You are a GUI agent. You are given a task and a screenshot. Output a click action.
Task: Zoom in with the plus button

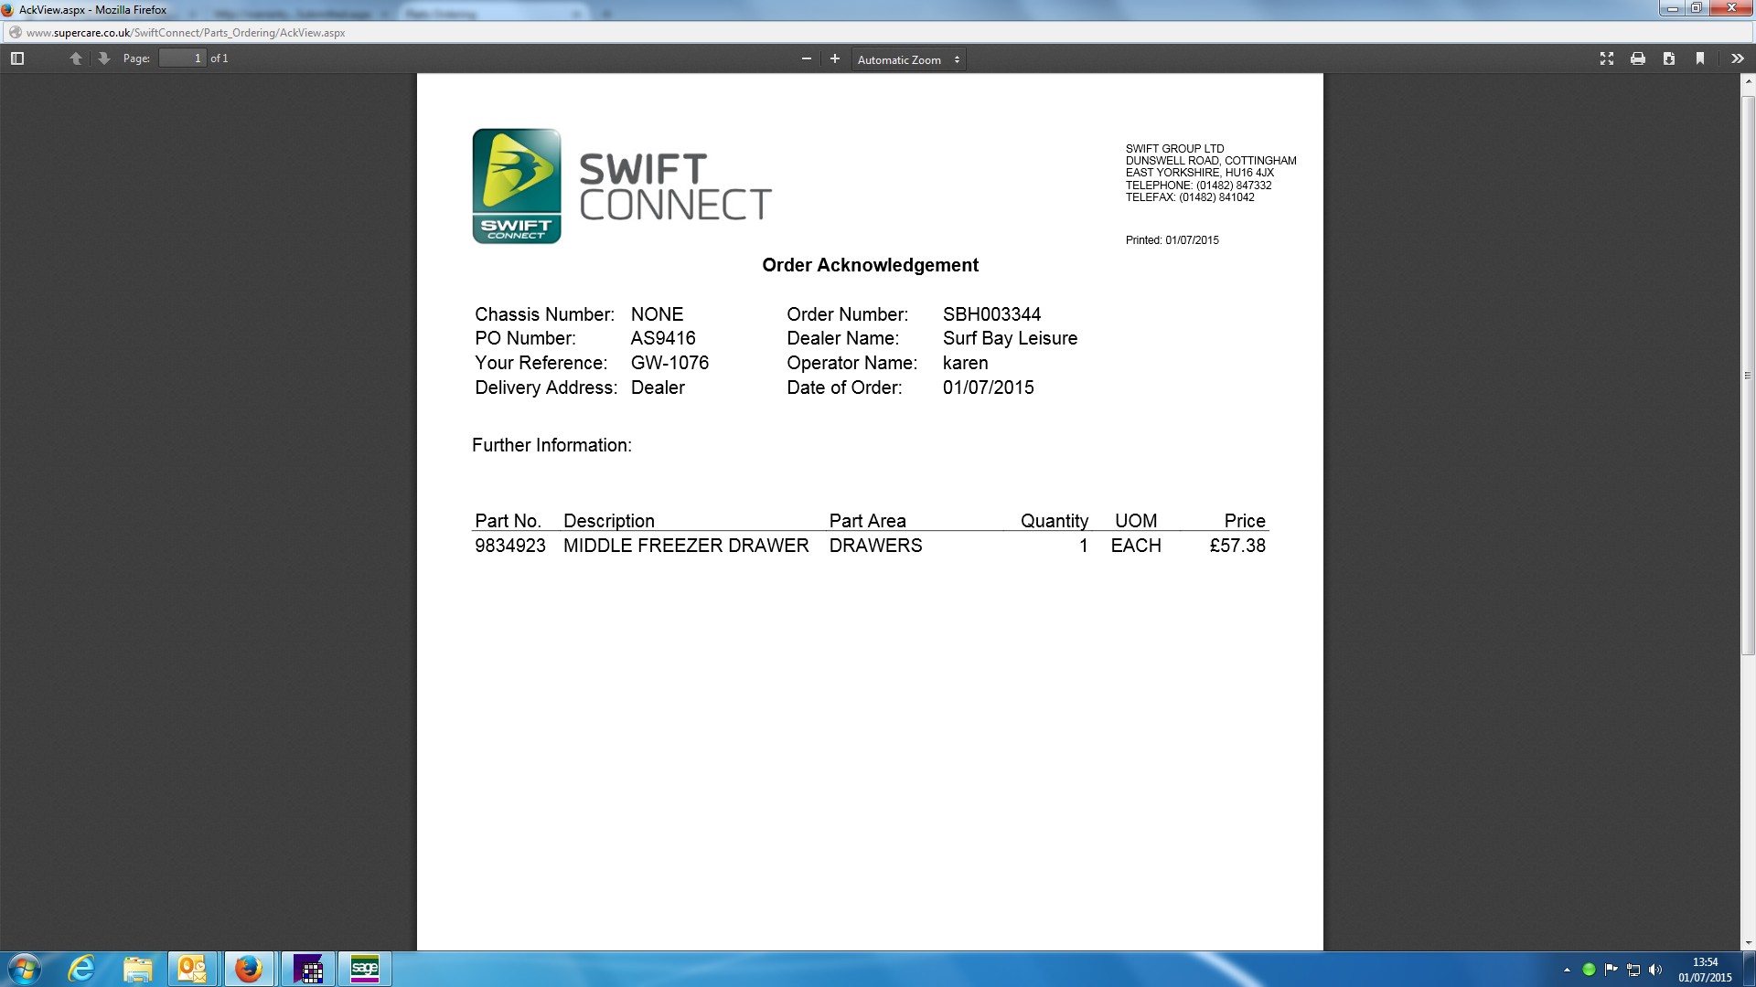(834, 58)
